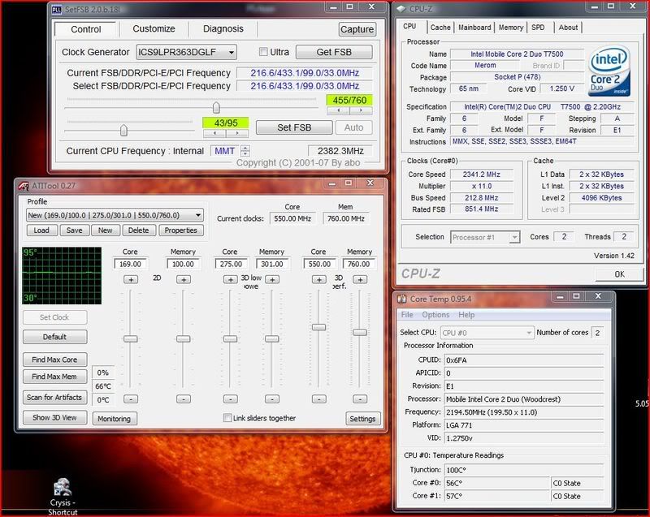
Task: Decrease 3D low Core clock minus button
Action: coord(231,399)
